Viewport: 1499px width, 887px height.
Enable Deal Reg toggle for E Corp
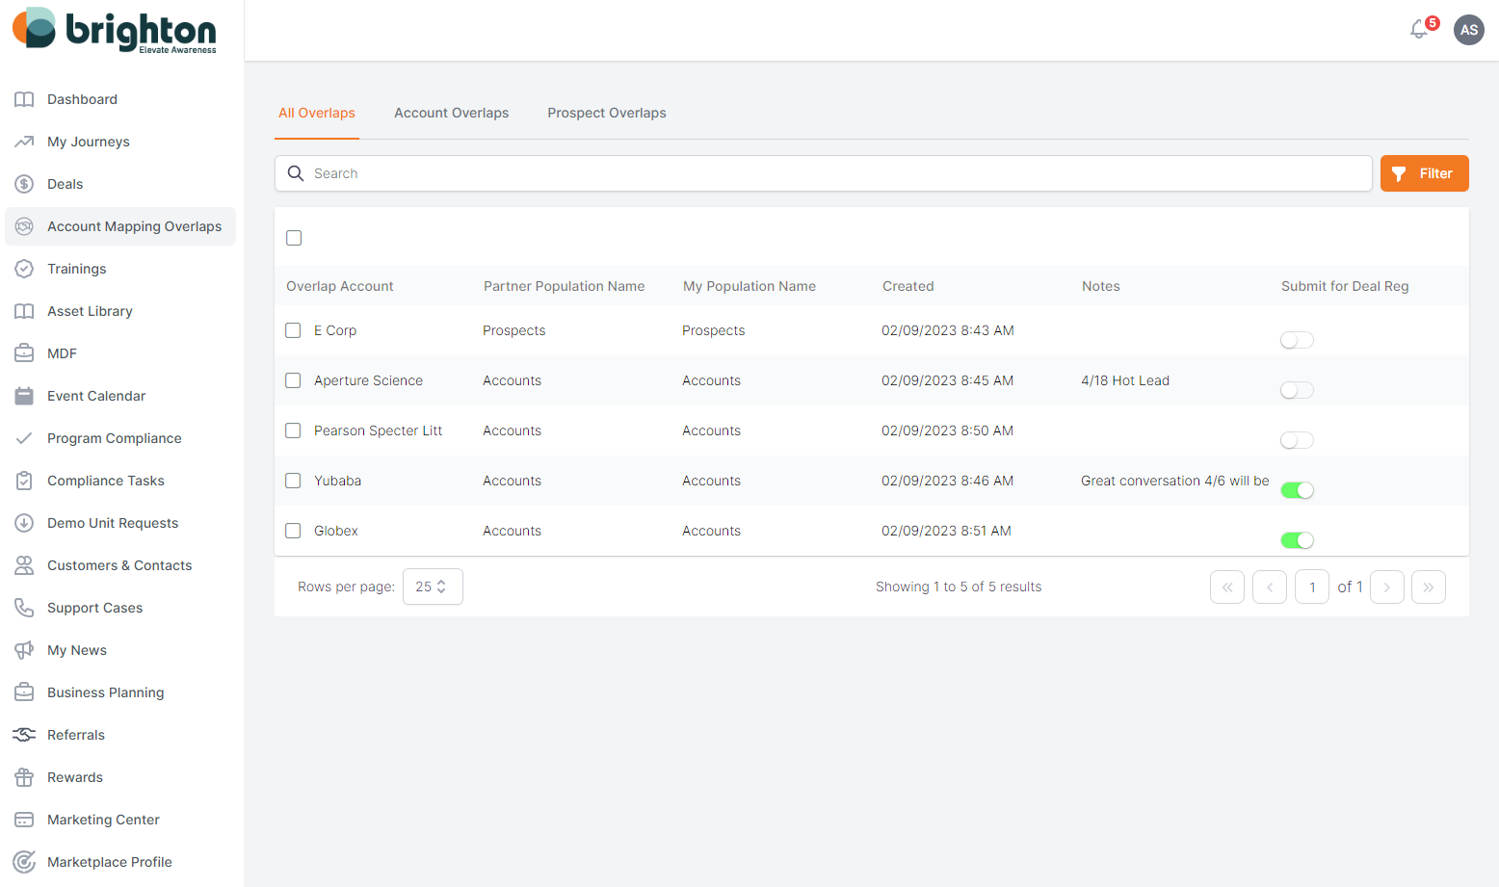pyautogui.click(x=1297, y=340)
